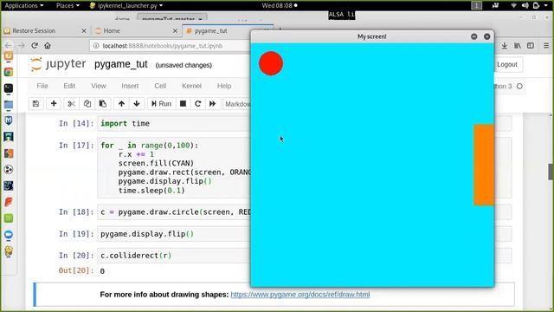554x312 pixels.
Task: Open the ipykernel_launcher.py app menu
Action: [126, 5]
